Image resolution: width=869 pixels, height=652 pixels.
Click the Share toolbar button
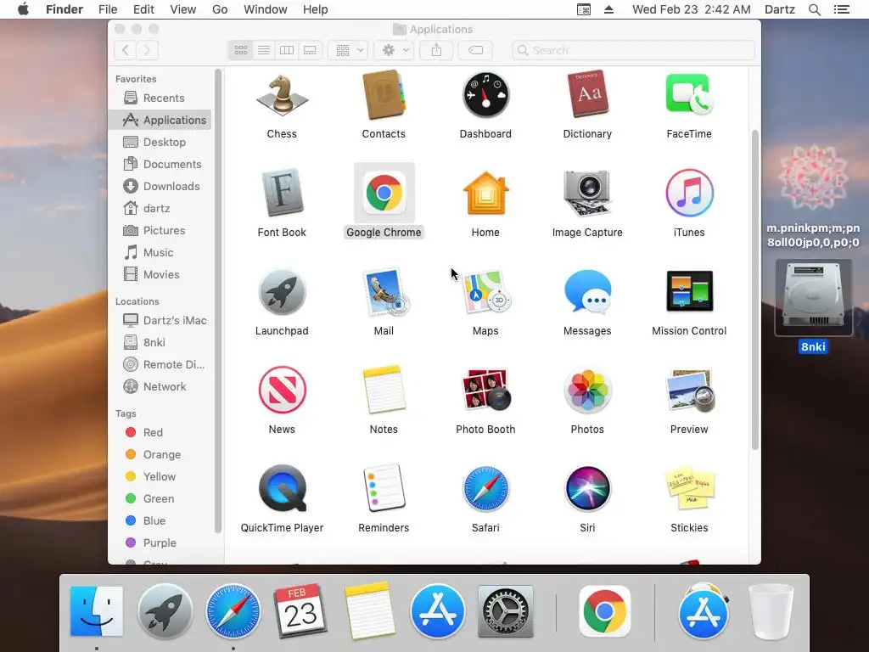437,50
